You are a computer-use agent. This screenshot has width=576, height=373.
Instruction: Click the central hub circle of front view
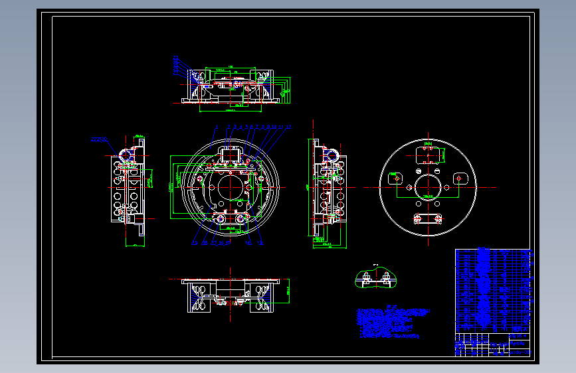pos(231,187)
